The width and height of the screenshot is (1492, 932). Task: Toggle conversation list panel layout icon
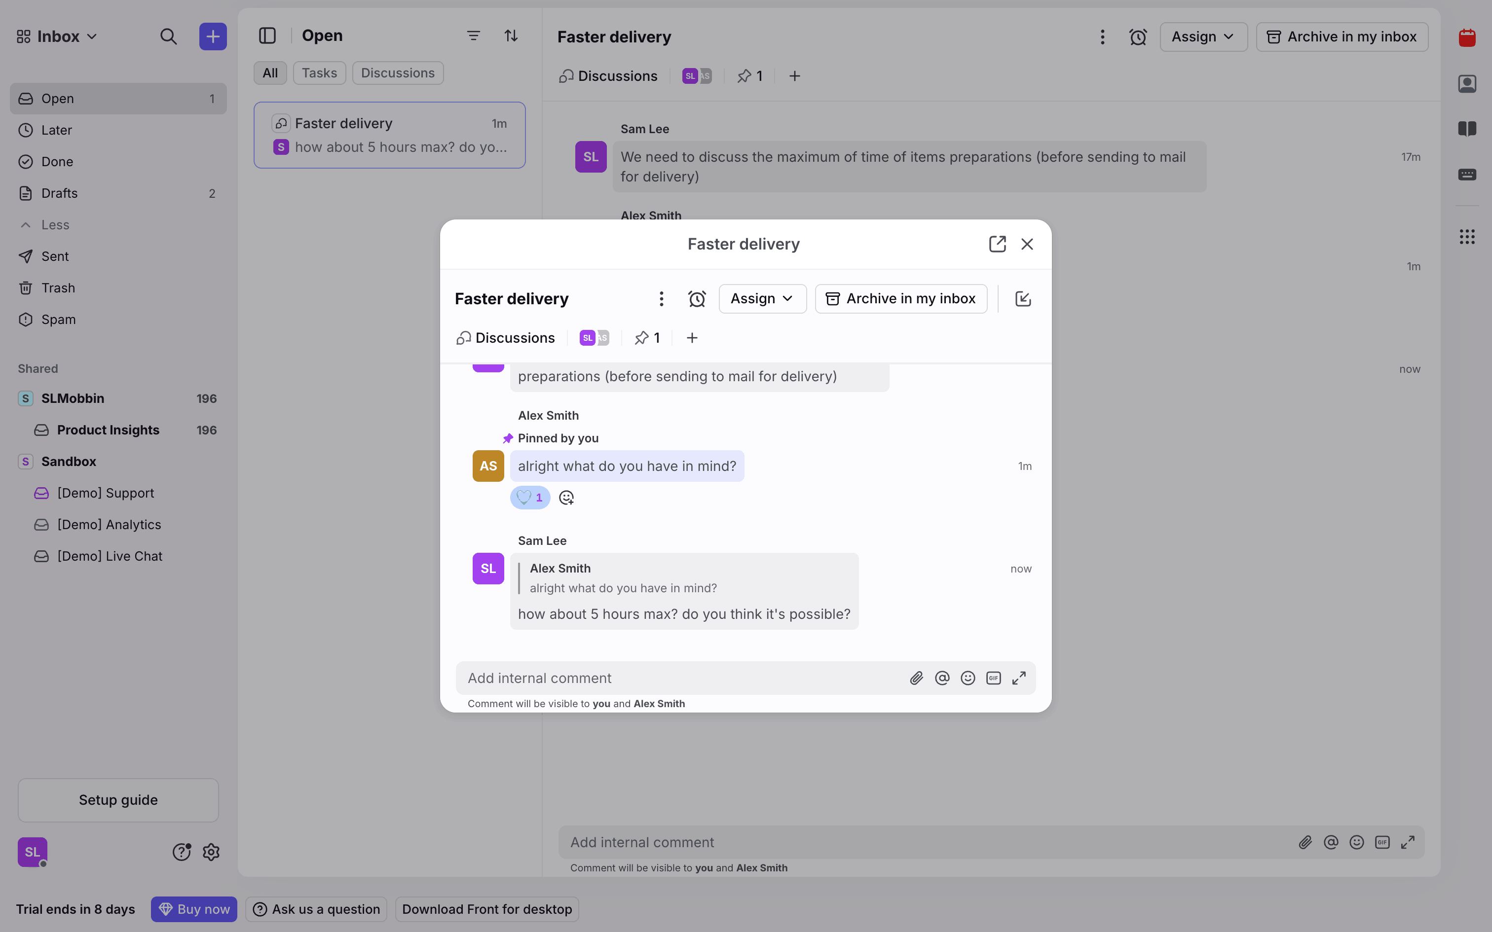pyautogui.click(x=267, y=36)
